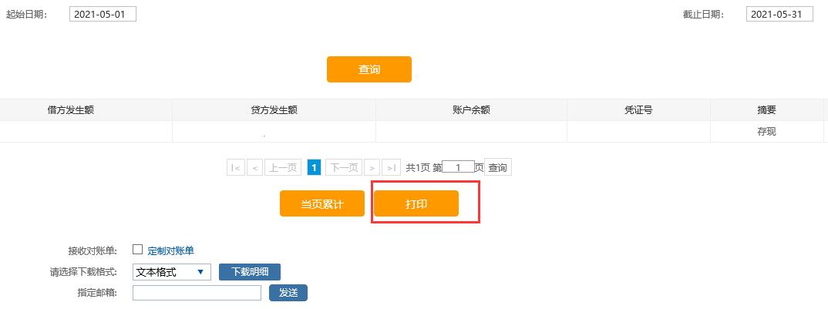The image size is (828, 309).
Task: Click the single > next arrow icon
Action: coord(372,167)
